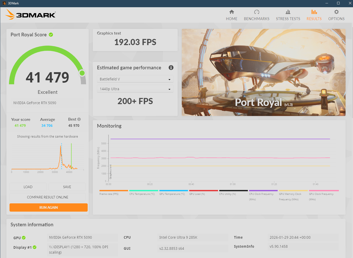This screenshot has width=353, height=258.
Task: Click the Save result button
Action: (67, 187)
